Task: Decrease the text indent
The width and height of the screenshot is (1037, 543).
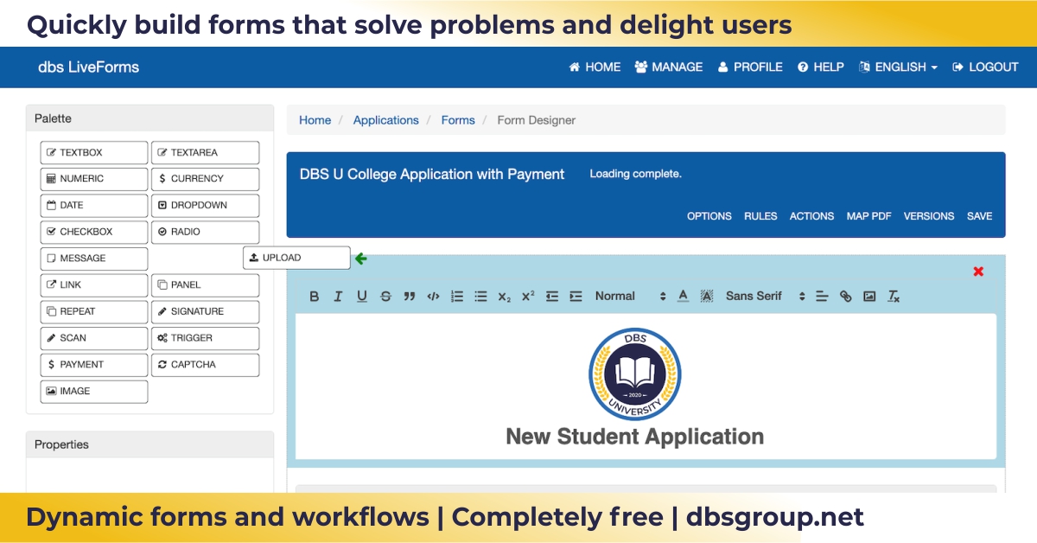Action: coord(552,297)
